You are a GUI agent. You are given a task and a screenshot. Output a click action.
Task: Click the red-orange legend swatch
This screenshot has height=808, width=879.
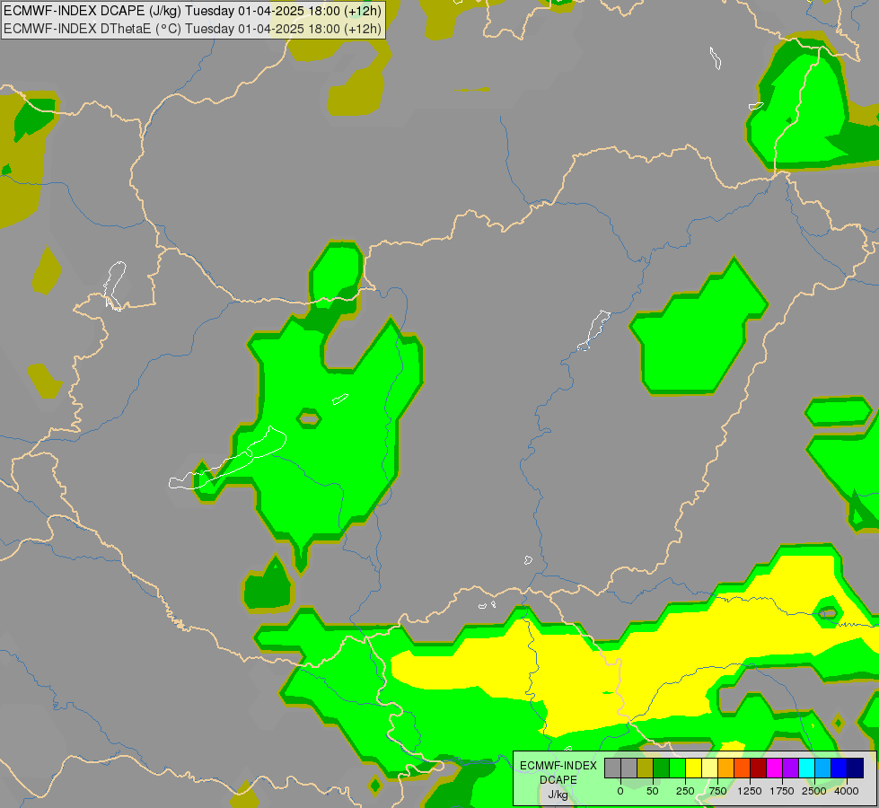pos(743,768)
